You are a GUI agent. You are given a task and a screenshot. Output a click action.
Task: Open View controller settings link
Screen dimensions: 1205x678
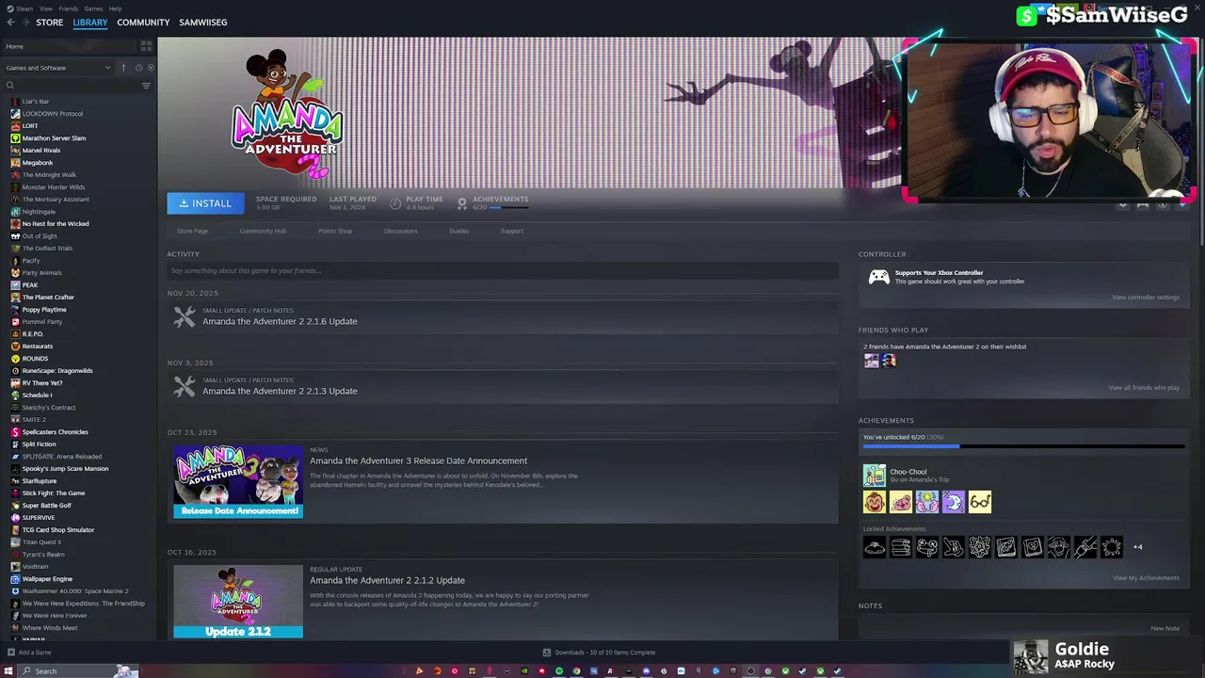tap(1146, 298)
